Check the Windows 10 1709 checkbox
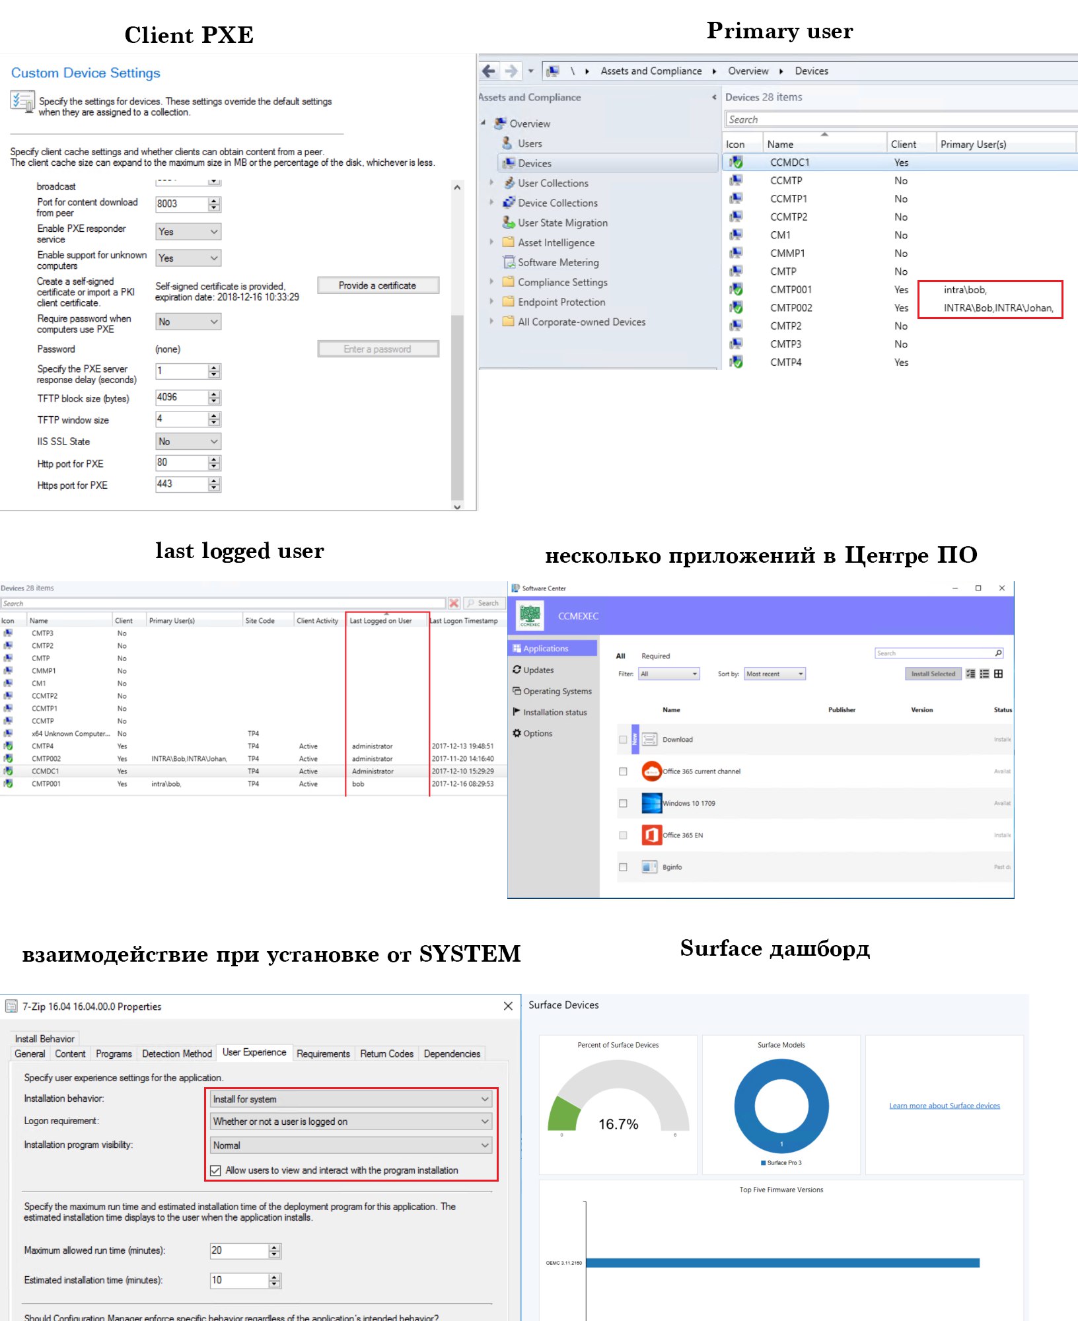Viewport: 1078px width, 1321px height. coord(623,803)
